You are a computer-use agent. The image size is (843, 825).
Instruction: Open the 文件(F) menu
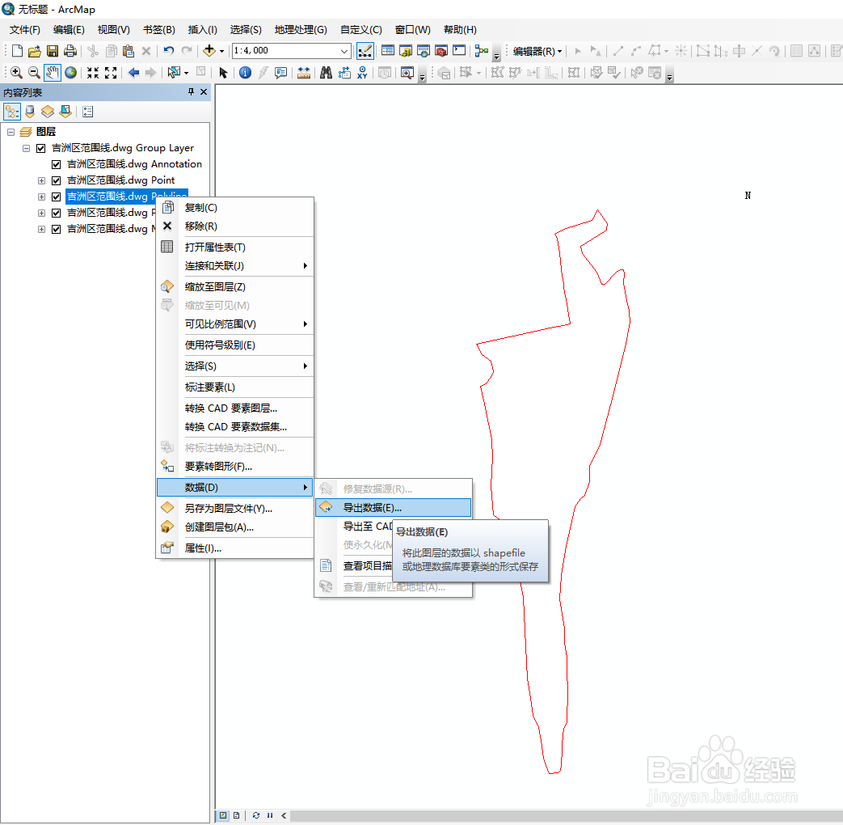pos(25,30)
